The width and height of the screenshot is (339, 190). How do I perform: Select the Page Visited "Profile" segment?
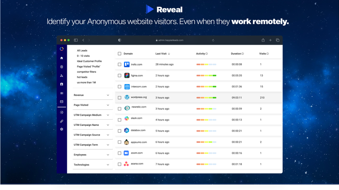(x=89, y=67)
